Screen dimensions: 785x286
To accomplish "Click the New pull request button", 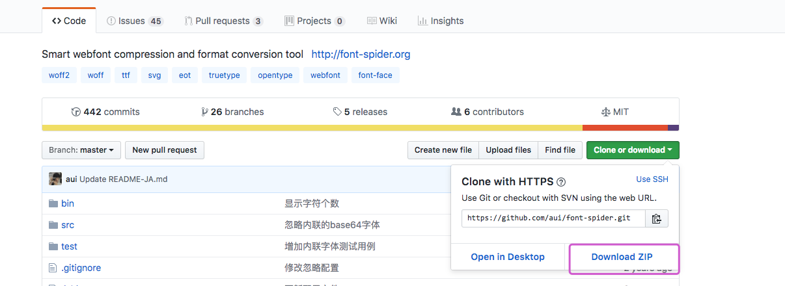I will 165,150.
